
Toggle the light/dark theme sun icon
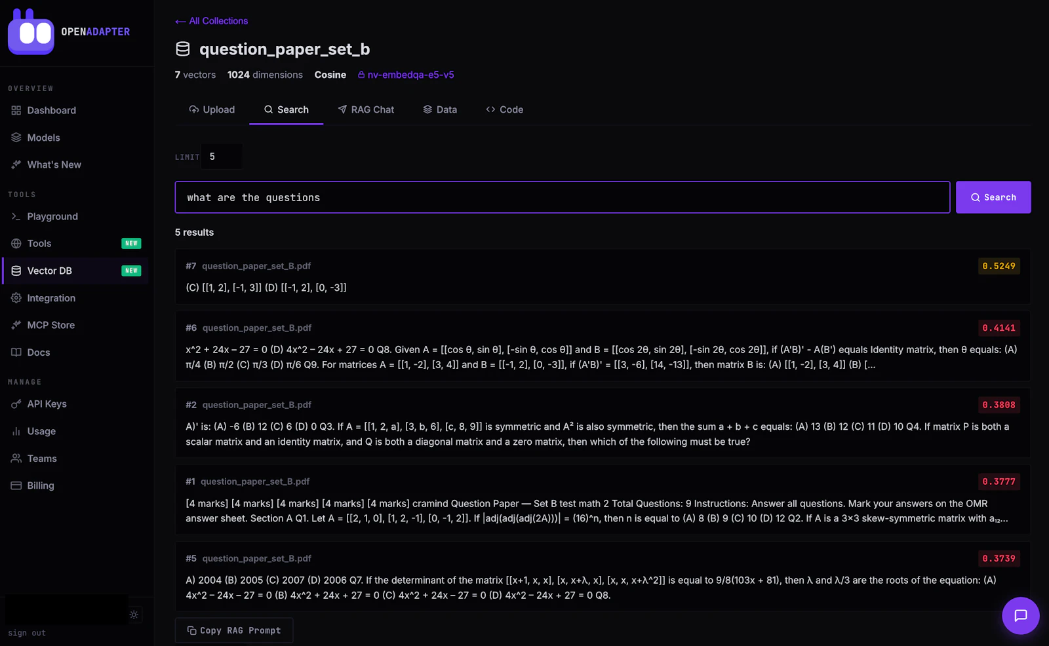[x=134, y=615]
